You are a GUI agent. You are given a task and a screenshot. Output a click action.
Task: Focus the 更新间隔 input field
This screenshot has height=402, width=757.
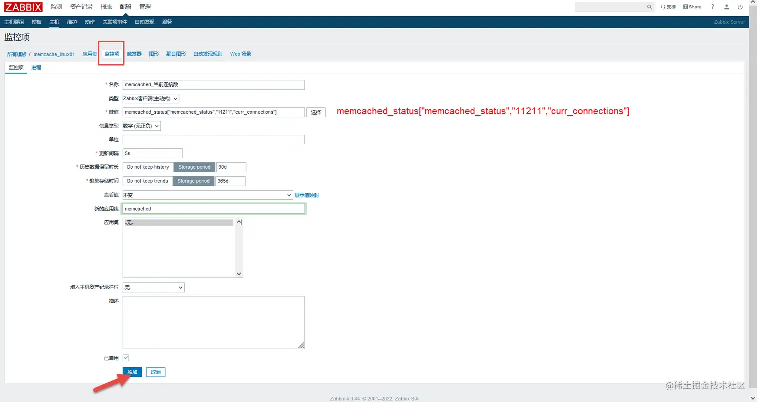153,153
